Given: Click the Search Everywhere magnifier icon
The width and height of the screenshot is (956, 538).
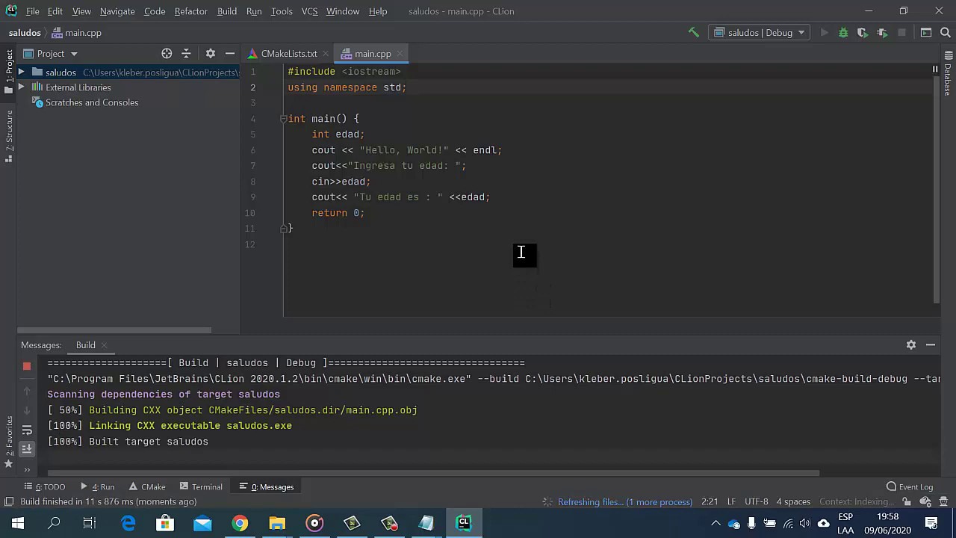Looking at the screenshot, I should pyautogui.click(x=946, y=33).
